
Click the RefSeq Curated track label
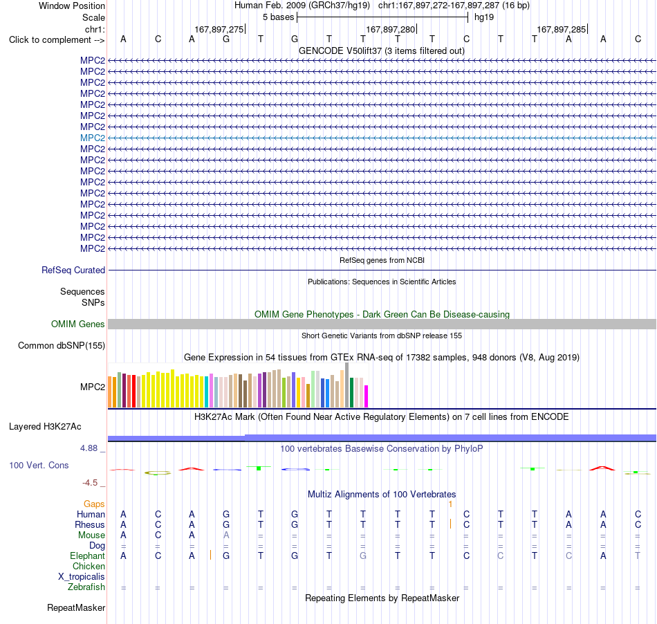[73, 270]
